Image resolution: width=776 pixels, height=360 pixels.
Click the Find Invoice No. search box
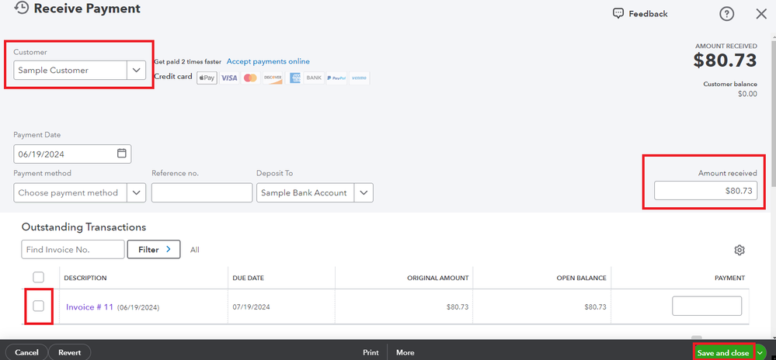pos(73,249)
